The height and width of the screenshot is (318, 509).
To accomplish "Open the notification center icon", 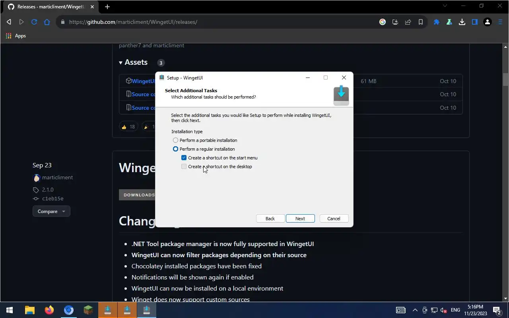I will 497,310.
